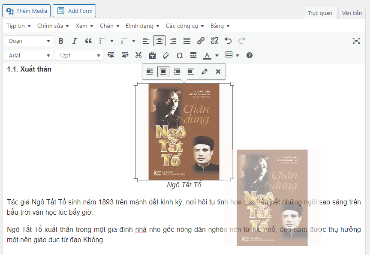Click the insert/edit link icon
370x255 pixels.
point(201,41)
